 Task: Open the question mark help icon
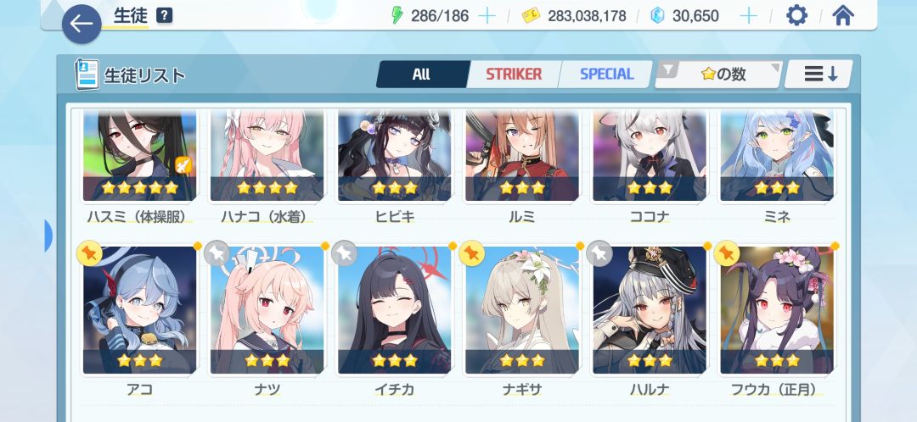tap(165, 16)
